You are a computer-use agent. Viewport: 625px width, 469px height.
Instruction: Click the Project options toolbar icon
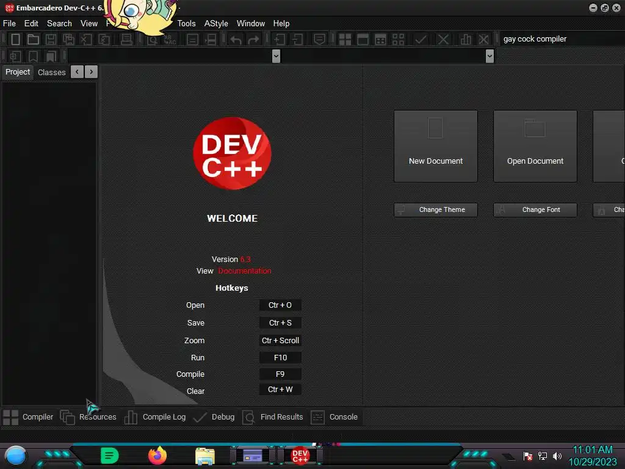click(x=319, y=39)
